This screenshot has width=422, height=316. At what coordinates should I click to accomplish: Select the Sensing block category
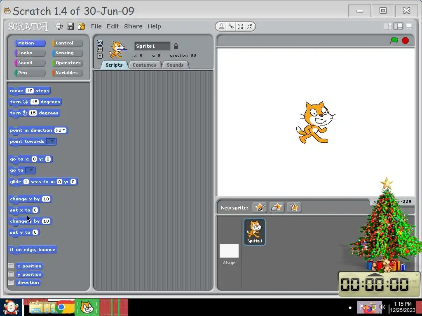pos(67,53)
